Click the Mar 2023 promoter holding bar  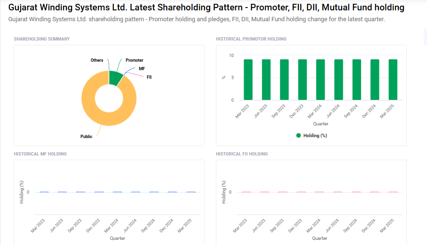248,80
